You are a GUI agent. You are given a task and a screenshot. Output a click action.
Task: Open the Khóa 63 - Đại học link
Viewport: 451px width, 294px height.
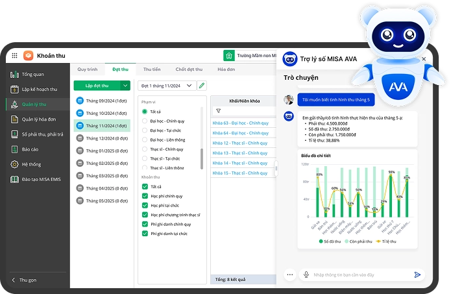[x=239, y=123]
